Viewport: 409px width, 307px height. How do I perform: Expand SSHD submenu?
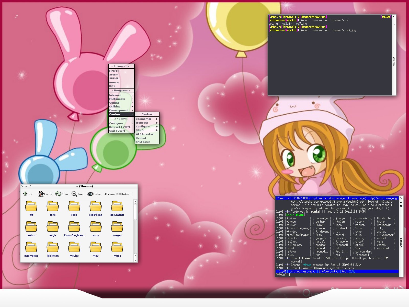tap(147, 130)
